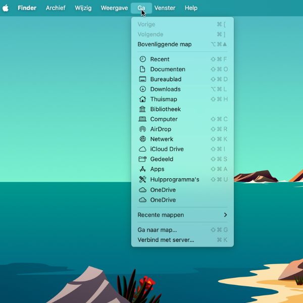303x303 pixels.
Task: Open the Apple menu
Action: [6, 8]
